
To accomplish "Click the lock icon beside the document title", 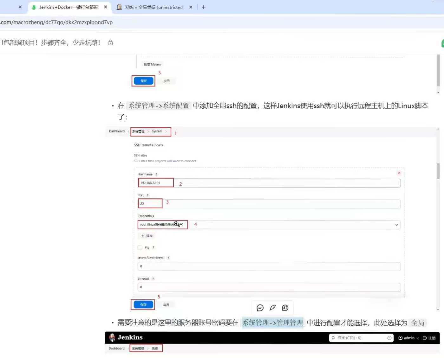I will click(x=110, y=42).
